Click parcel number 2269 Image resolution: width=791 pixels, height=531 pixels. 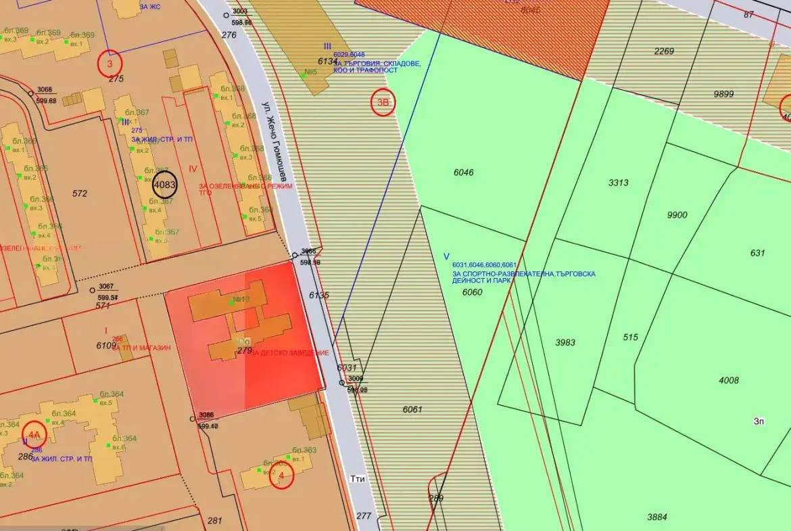pyautogui.click(x=664, y=51)
